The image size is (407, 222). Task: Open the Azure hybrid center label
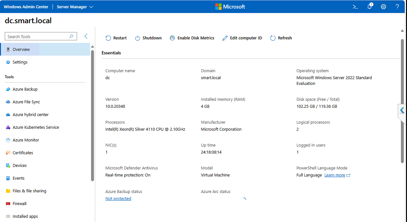pyautogui.click(x=31, y=115)
